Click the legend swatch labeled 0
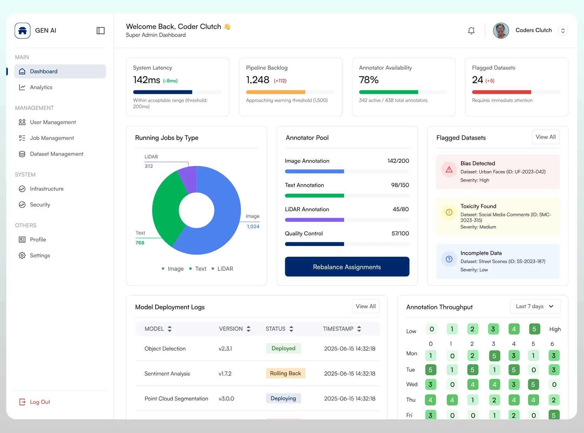 (x=432, y=329)
